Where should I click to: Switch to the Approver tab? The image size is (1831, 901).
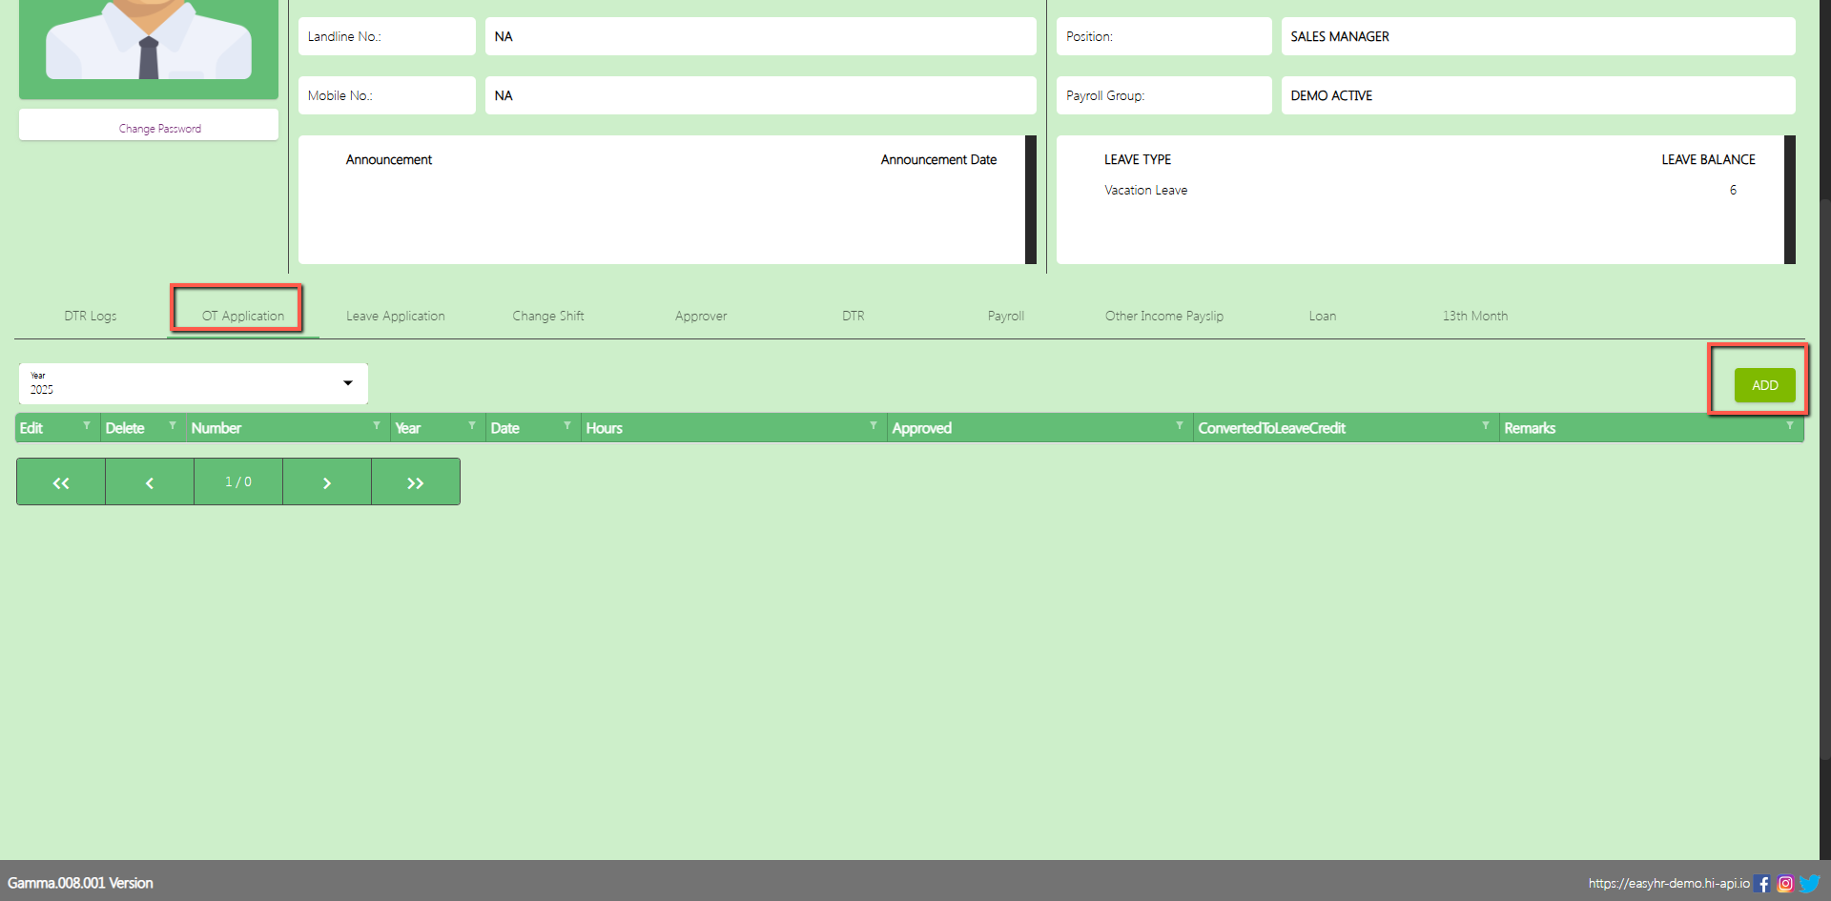coord(701,316)
